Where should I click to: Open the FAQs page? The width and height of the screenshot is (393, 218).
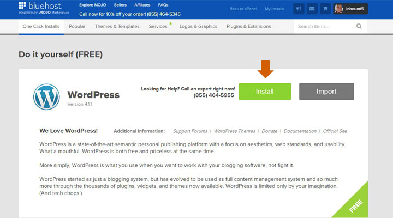[163, 5]
